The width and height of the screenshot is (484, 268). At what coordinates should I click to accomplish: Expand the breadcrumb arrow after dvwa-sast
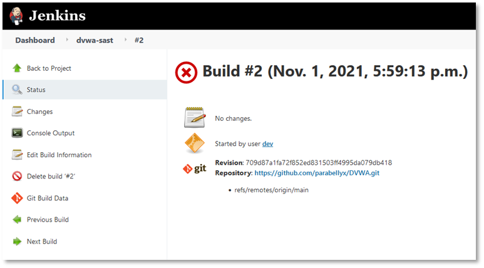[x=124, y=39]
